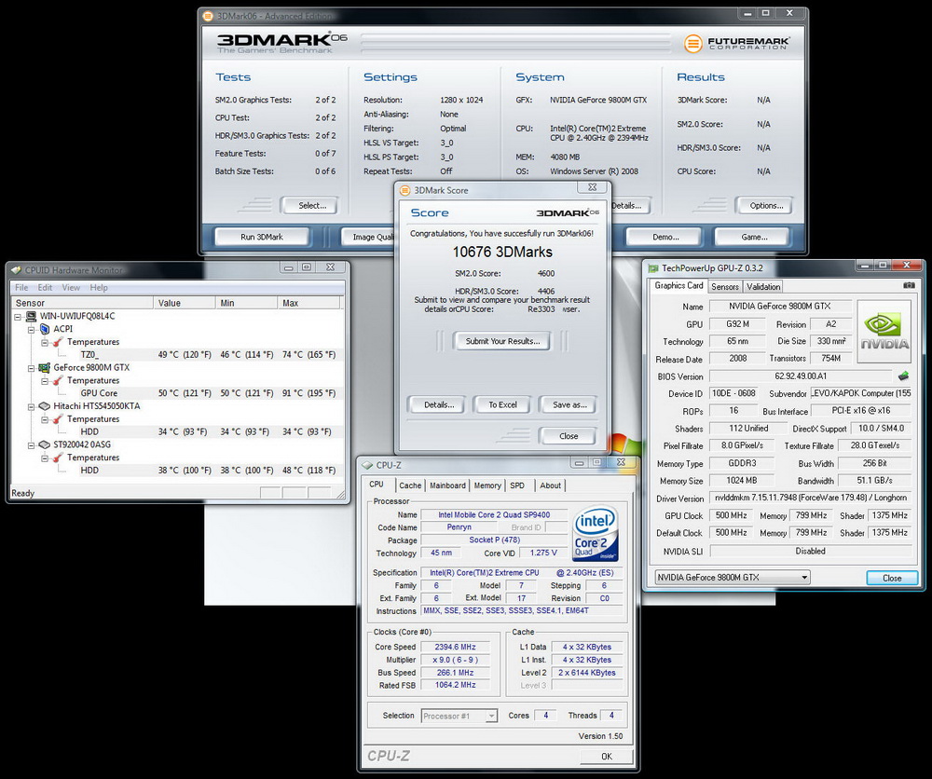Click the ACPI shield icon in sensor tree

tap(45, 329)
